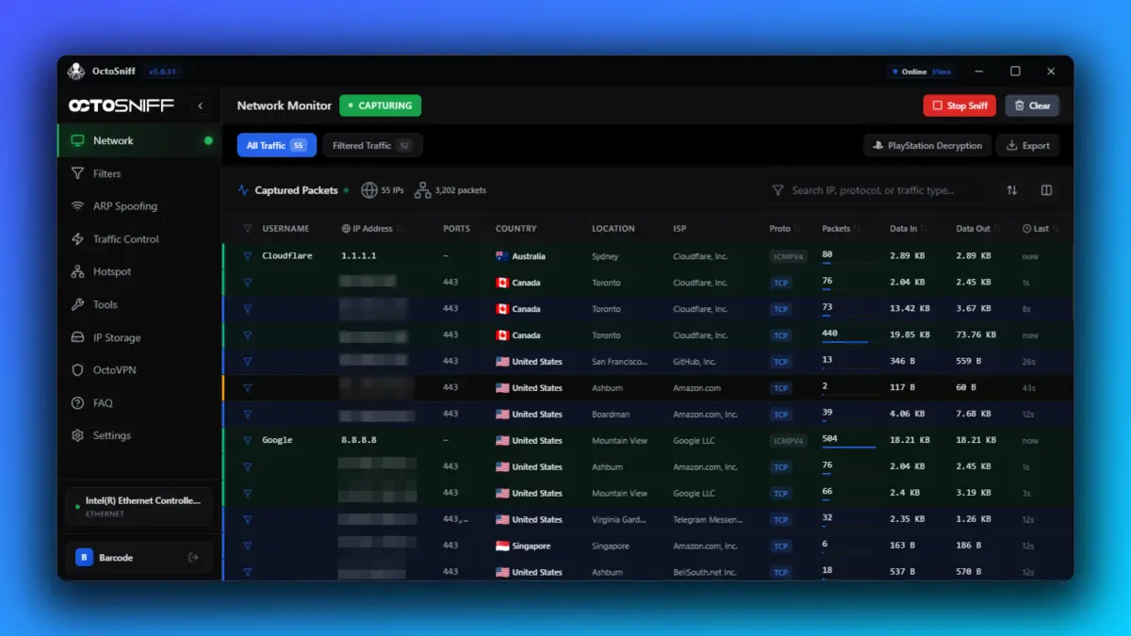Select Filters from the sidebar
Image resolution: width=1131 pixels, height=636 pixels.
(x=108, y=173)
